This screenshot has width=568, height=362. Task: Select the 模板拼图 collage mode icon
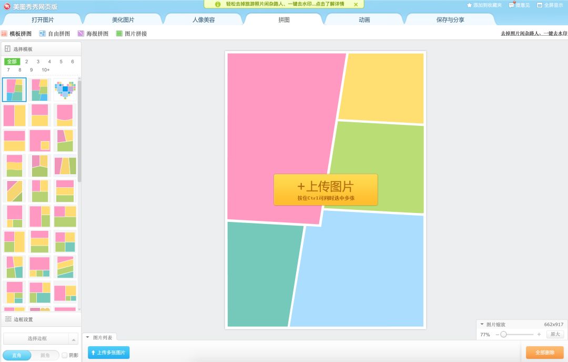click(5, 33)
